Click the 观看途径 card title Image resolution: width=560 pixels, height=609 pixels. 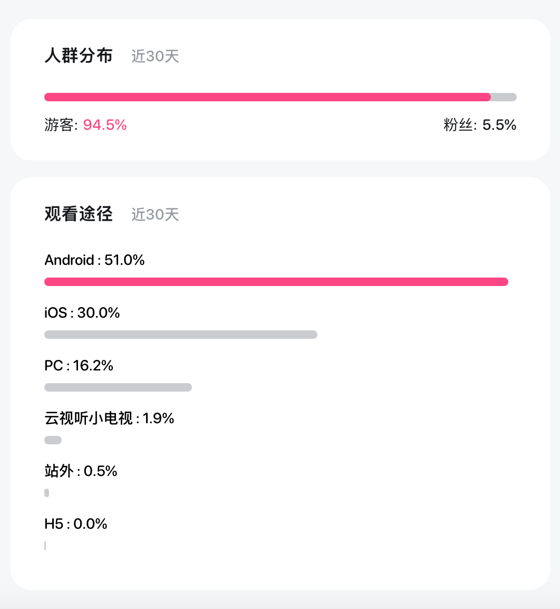pyautogui.click(x=79, y=214)
